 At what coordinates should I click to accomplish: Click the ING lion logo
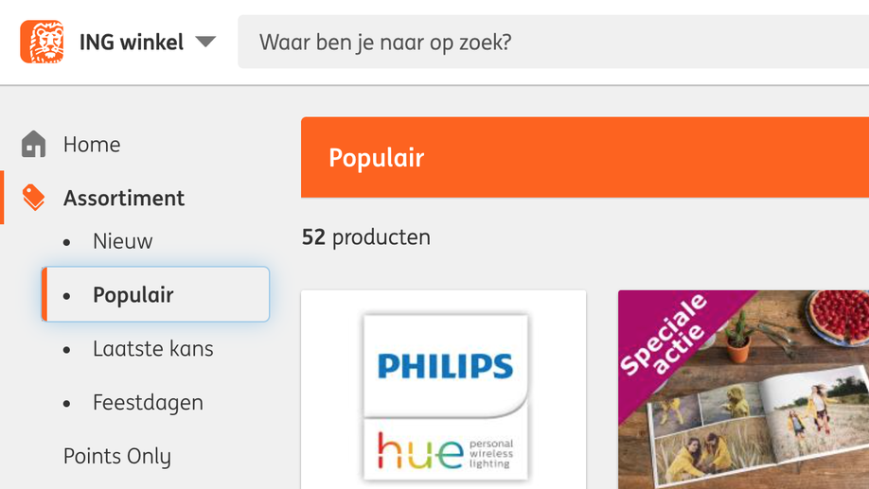[x=42, y=42]
